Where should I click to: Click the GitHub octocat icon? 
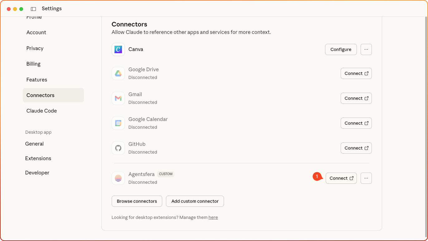118,148
